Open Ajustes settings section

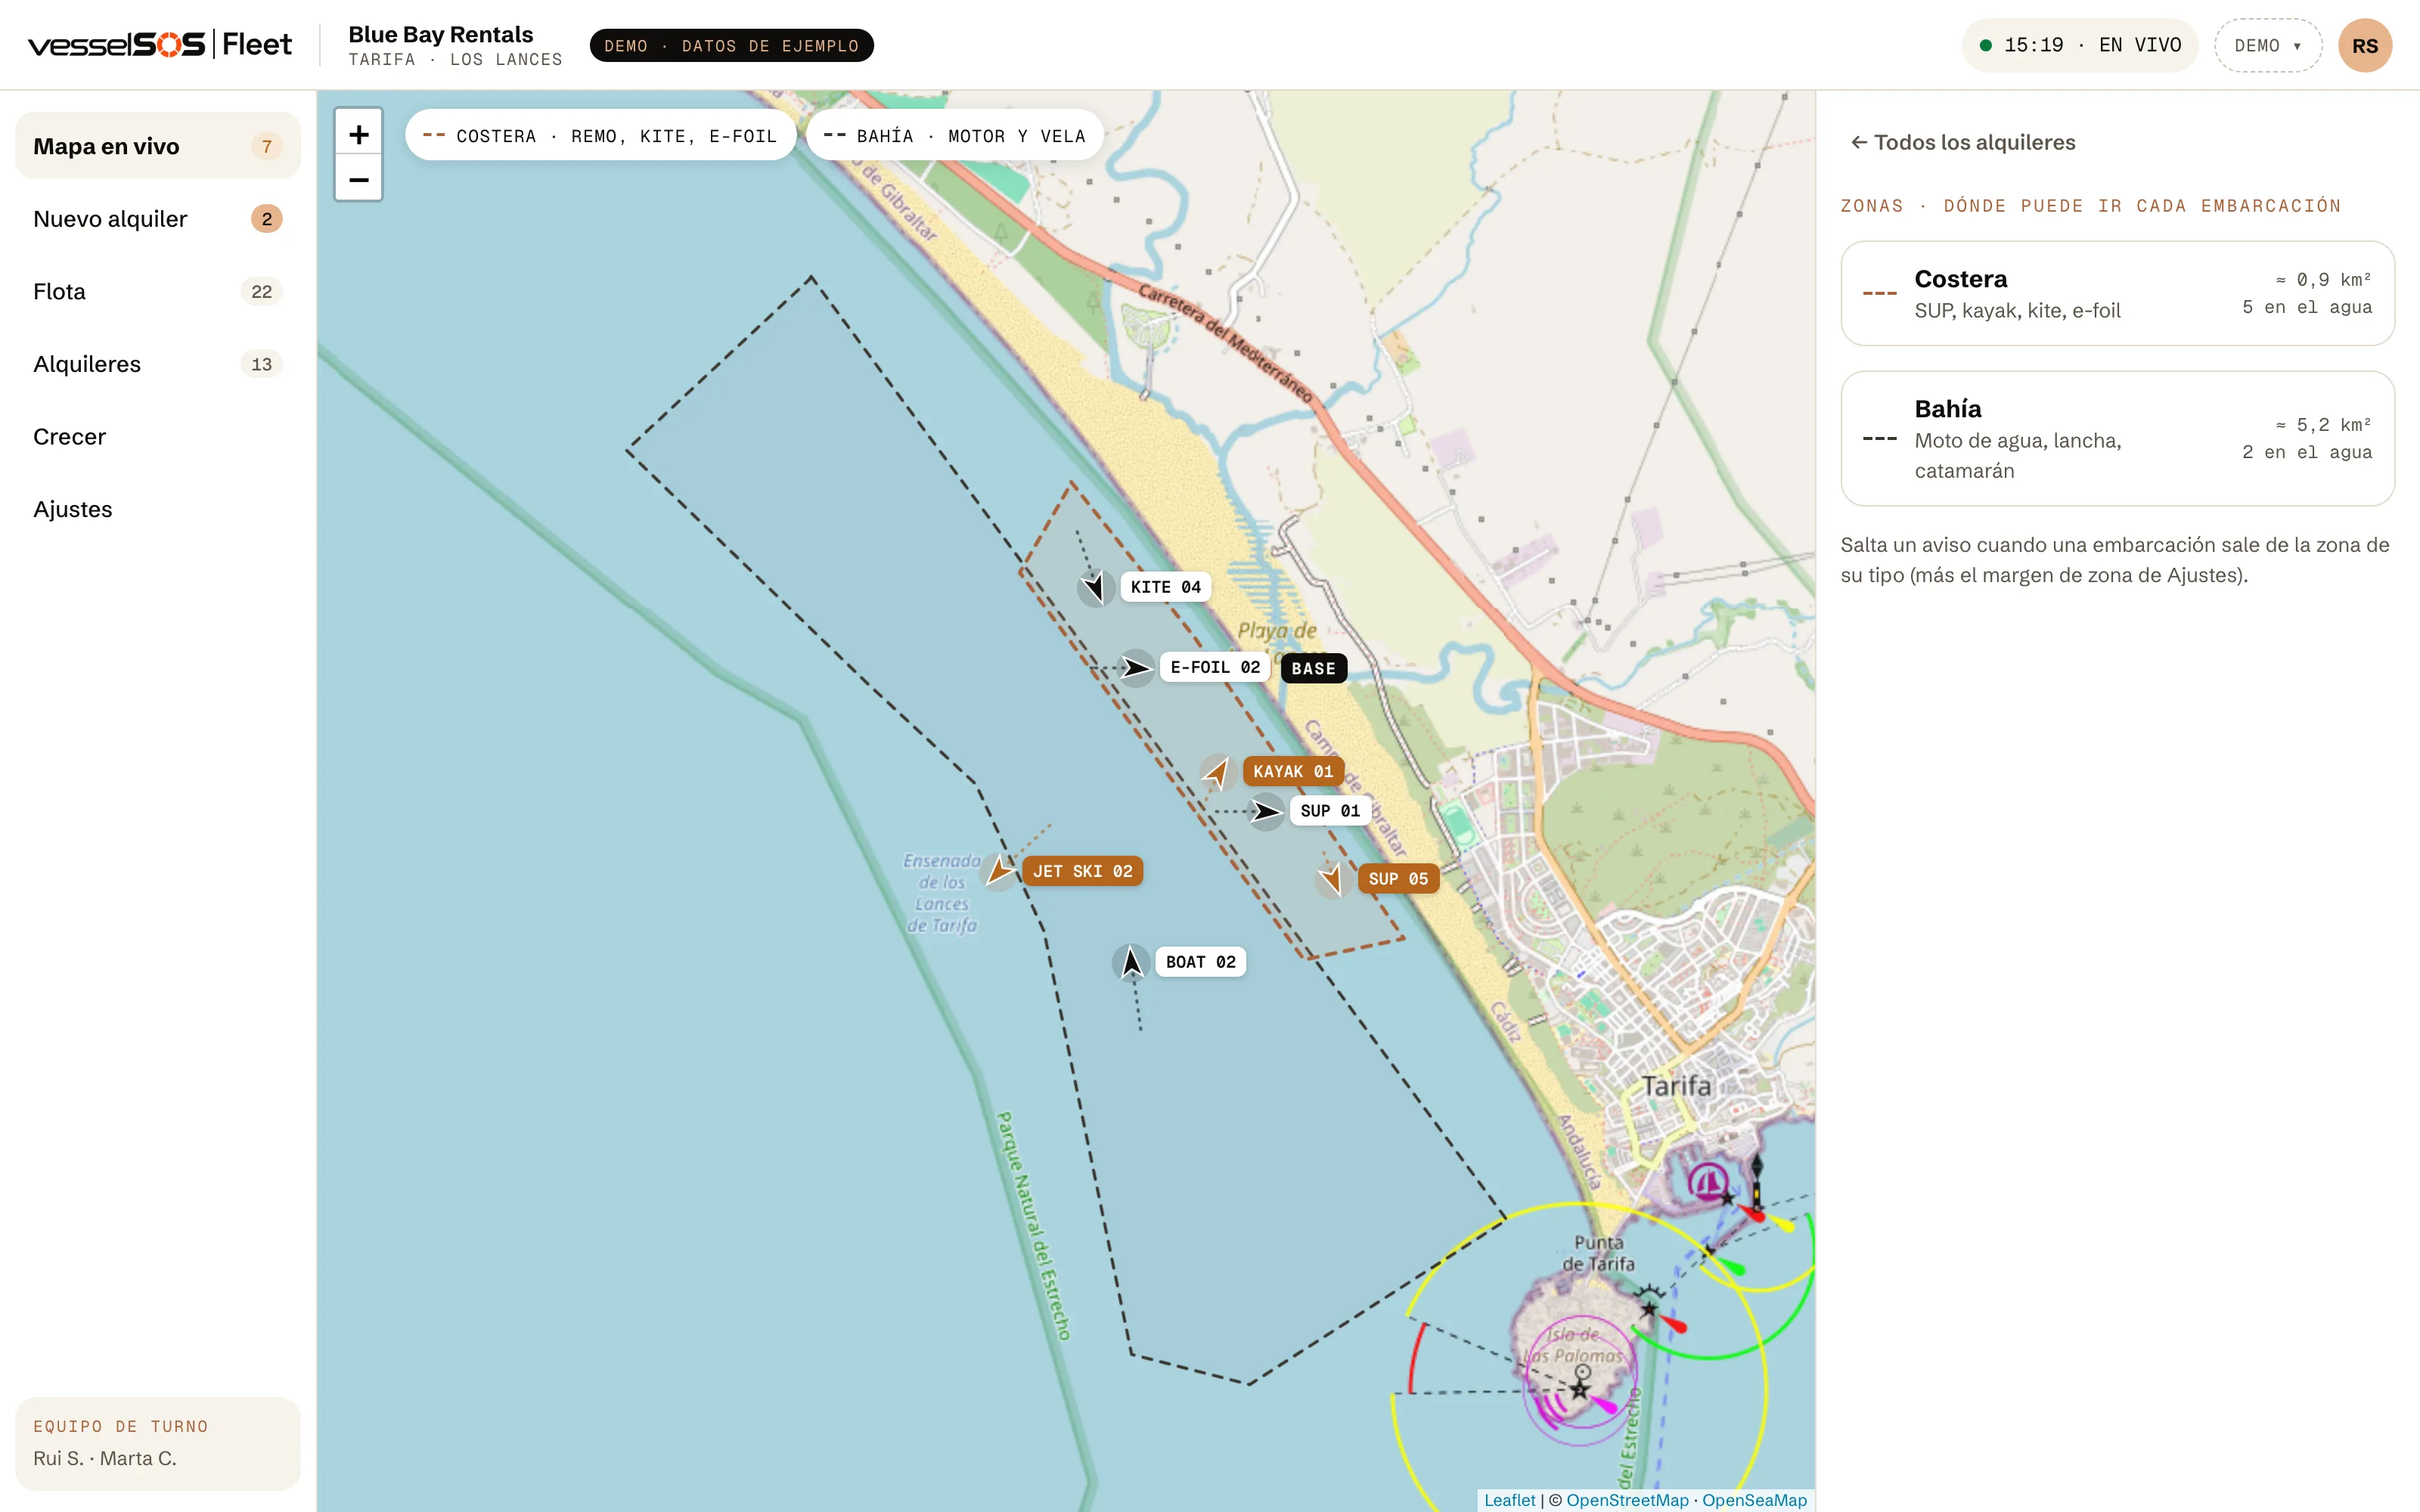158,509
